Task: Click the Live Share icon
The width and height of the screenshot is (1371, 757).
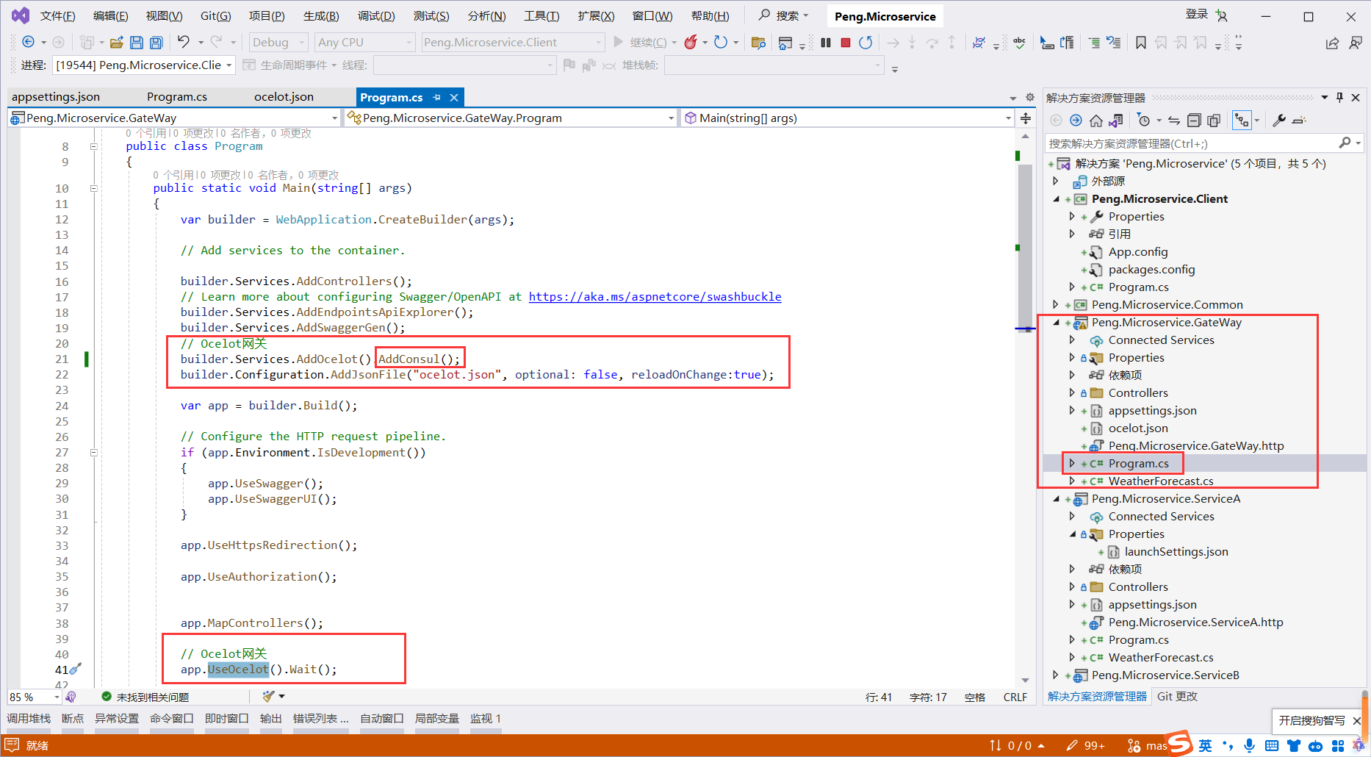Action: pyautogui.click(x=1332, y=43)
